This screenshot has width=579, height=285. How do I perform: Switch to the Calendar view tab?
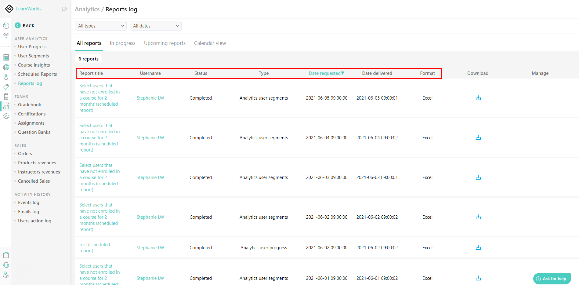[x=210, y=43]
